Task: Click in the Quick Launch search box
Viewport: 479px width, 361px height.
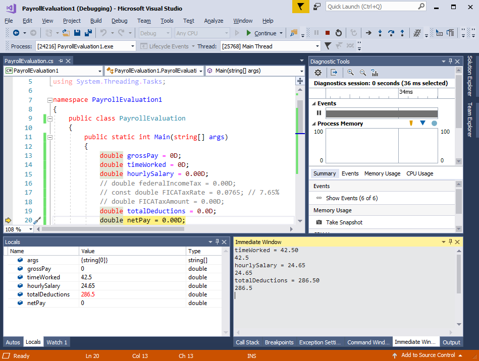Action: (x=371, y=7)
